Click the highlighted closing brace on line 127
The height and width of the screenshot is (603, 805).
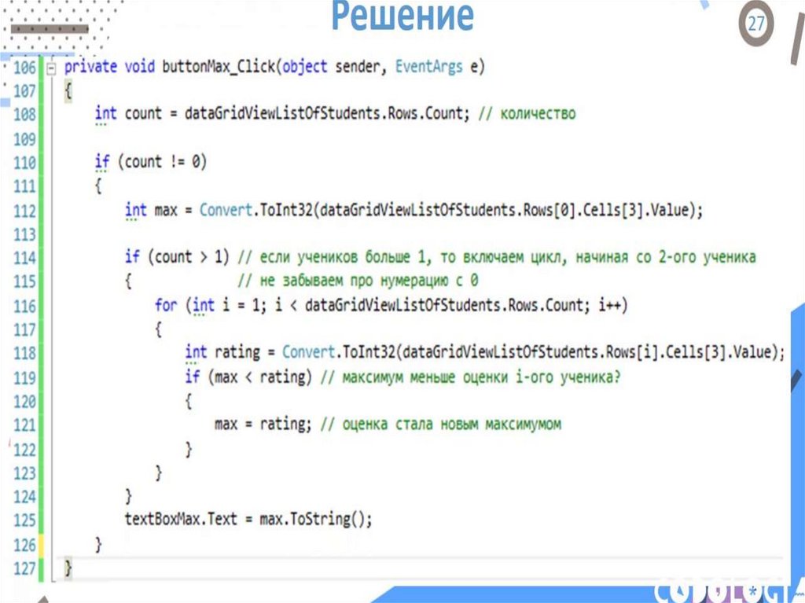(68, 567)
